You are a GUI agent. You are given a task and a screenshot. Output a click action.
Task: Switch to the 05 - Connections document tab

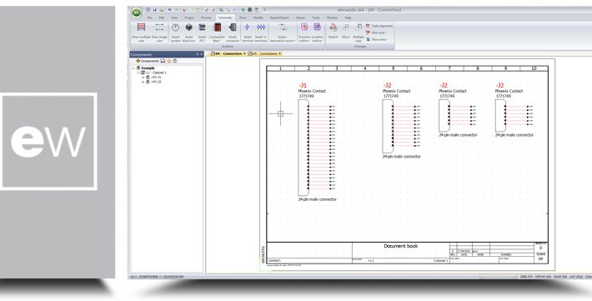tap(264, 53)
